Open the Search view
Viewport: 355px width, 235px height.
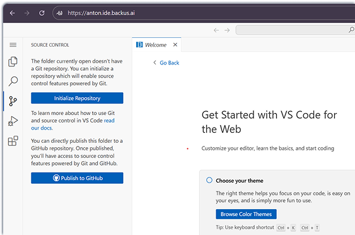click(x=13, y=81)
